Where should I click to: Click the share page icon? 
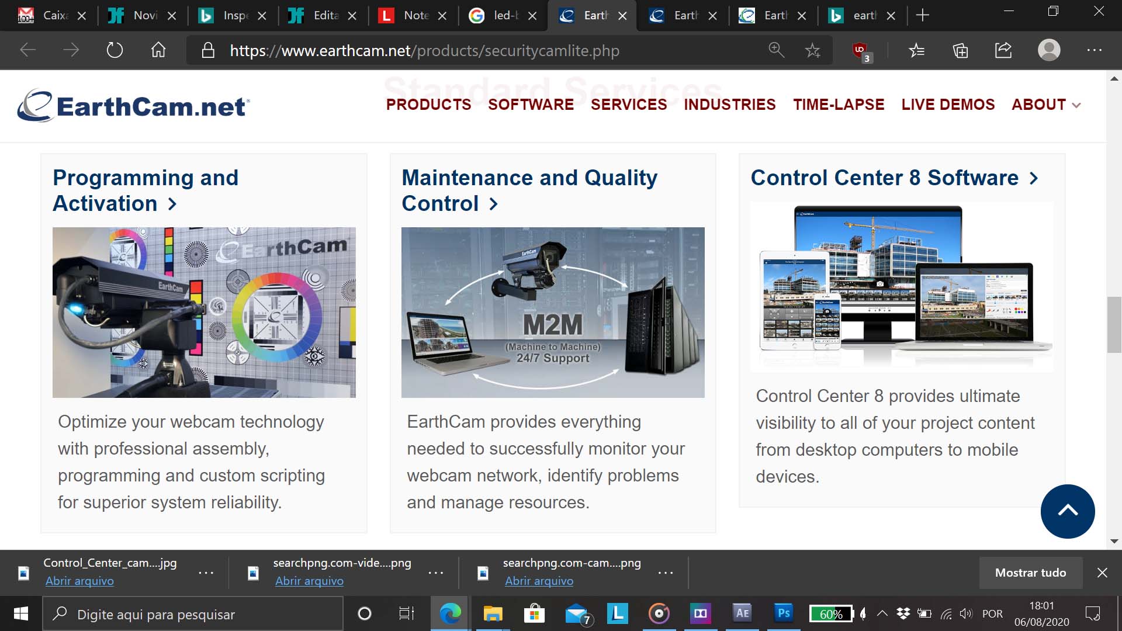(x=1003, y=50)
